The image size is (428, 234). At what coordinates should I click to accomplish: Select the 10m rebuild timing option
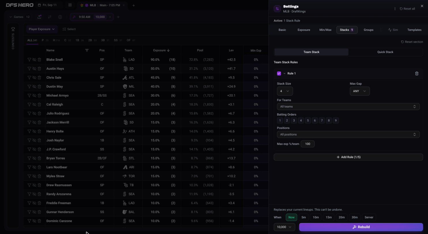316,217
